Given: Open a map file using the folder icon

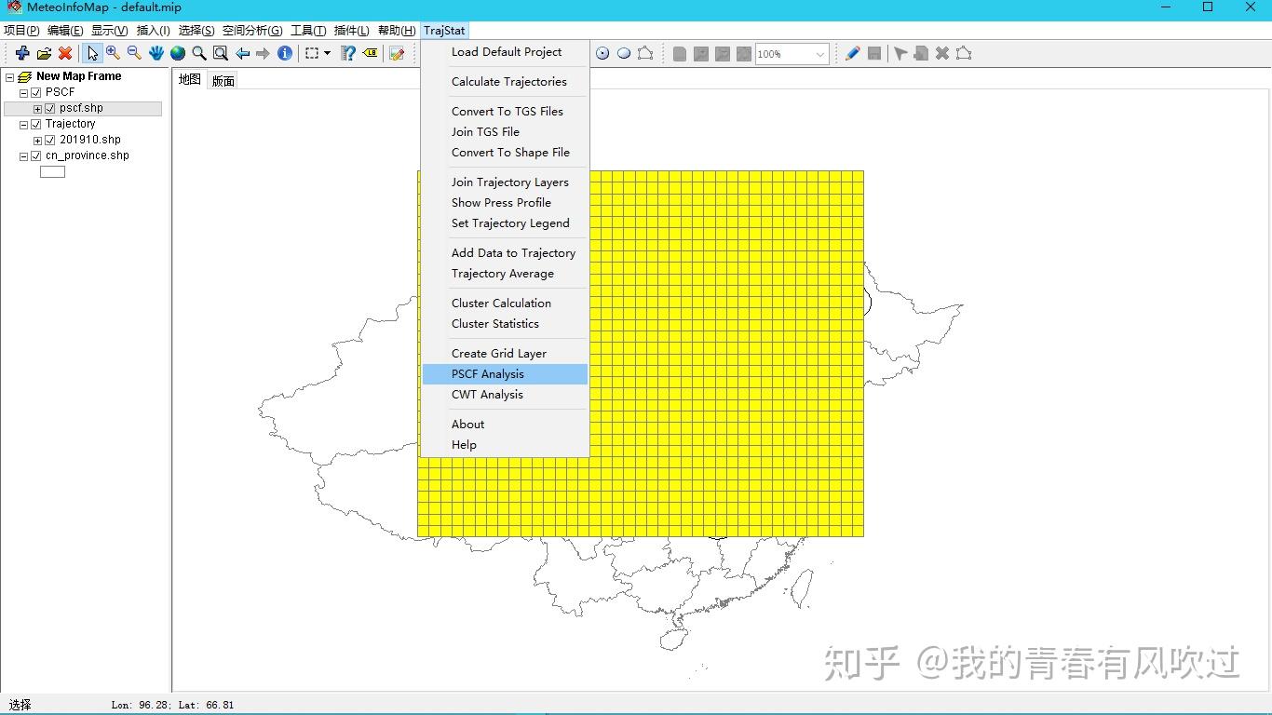Looking at the screenshot, I should tap(44, 53).
